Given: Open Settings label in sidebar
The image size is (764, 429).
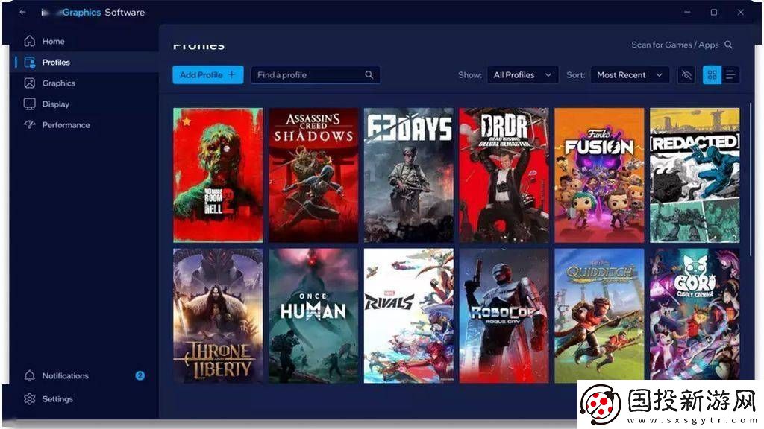Looking at the screenshot, I should coord(57,399).
